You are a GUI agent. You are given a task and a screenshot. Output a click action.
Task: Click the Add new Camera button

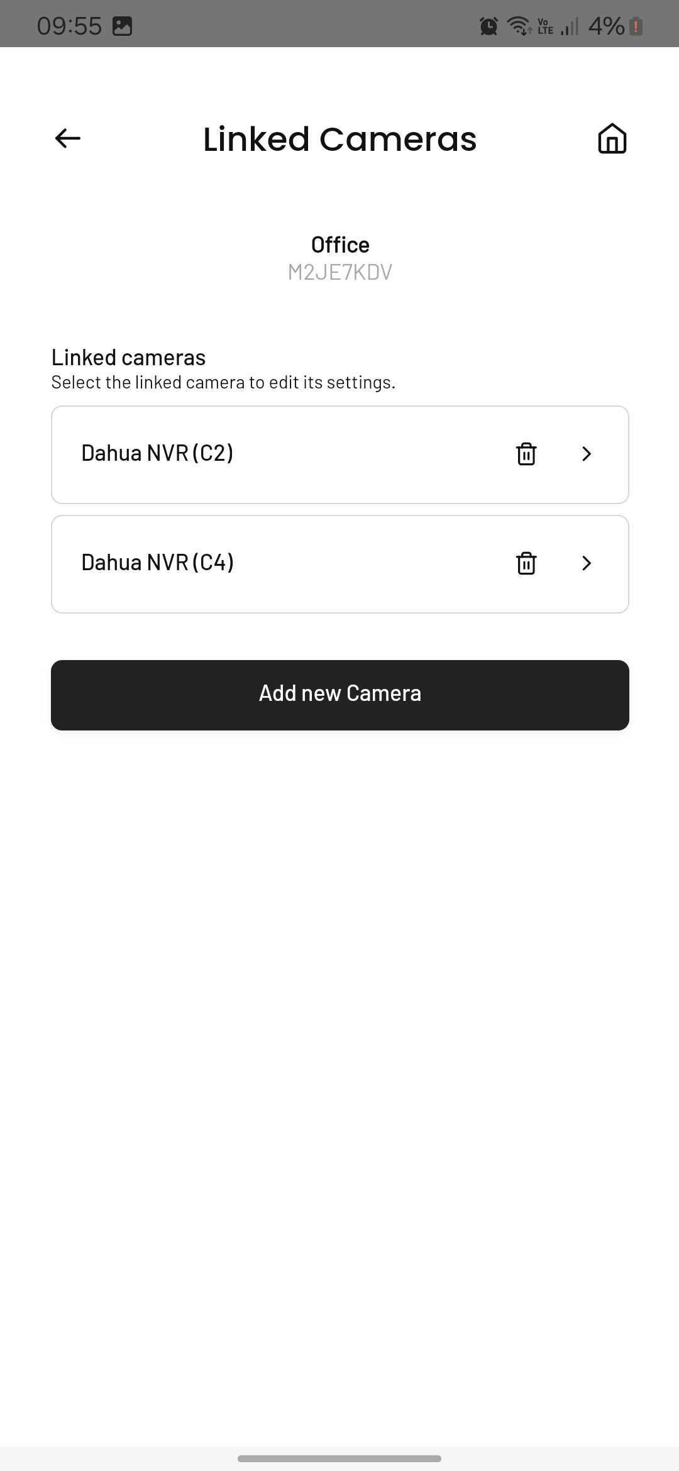click(340, 695)
